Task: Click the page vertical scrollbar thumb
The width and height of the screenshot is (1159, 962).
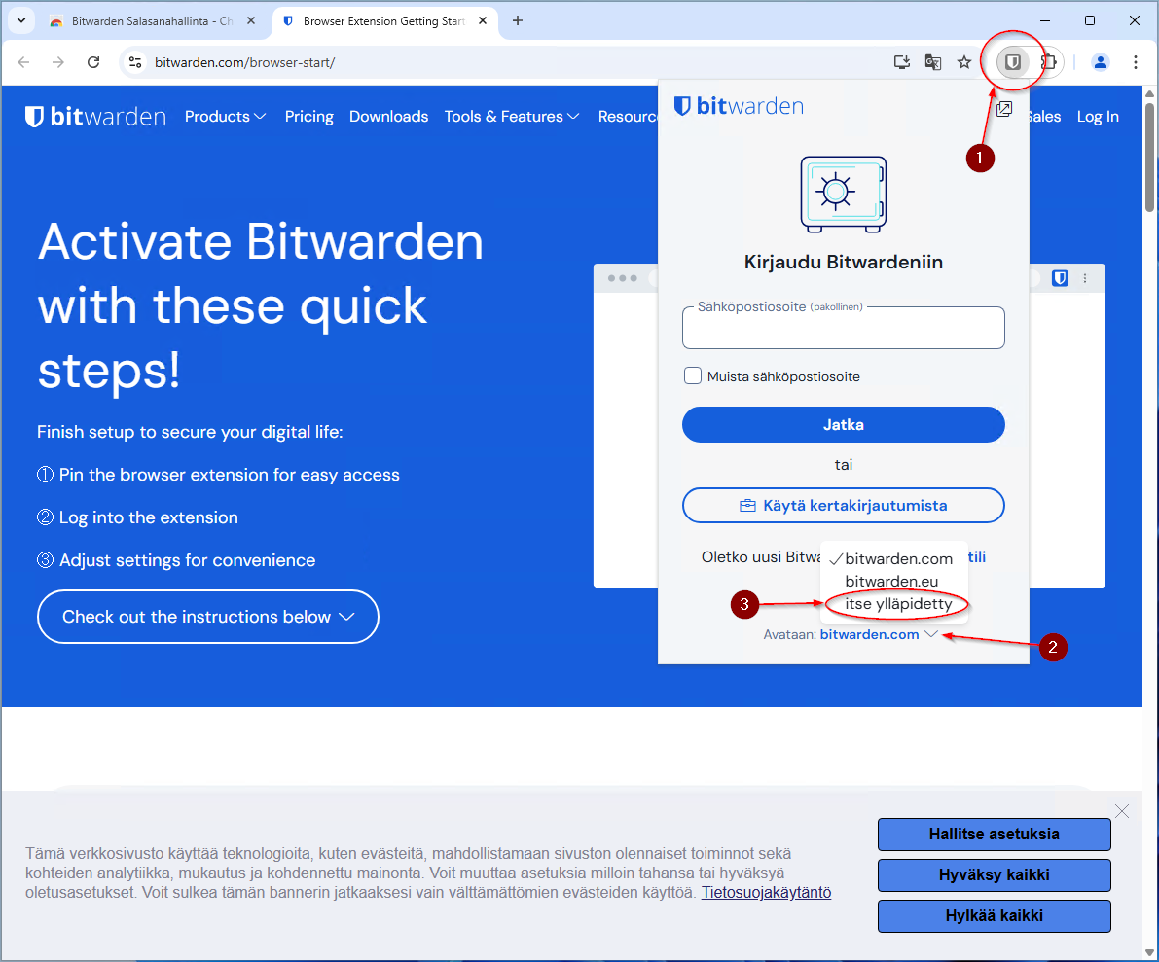Action: coord(1149,157)
